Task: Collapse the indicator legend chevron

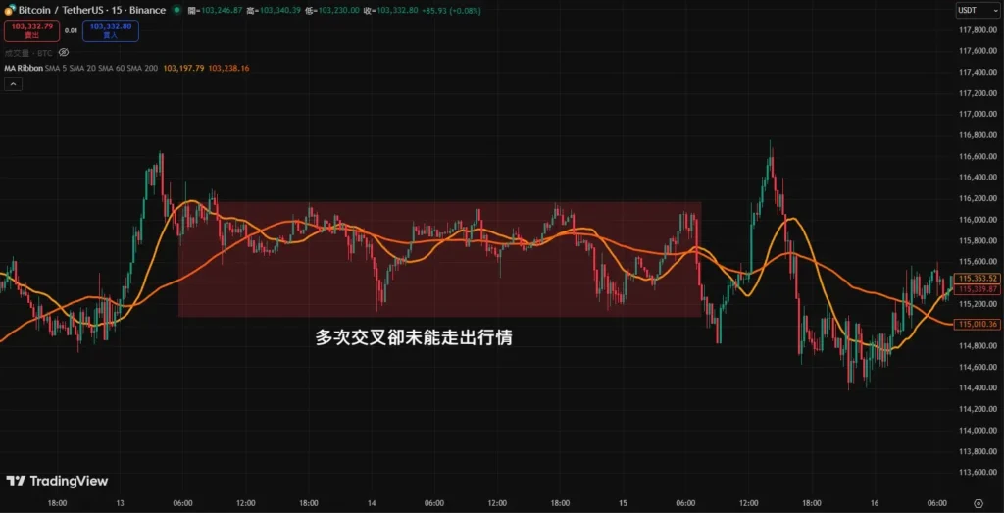Action: (x=14, y=85)
